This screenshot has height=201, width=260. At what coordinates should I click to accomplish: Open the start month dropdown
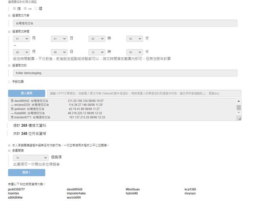[22, 39]
